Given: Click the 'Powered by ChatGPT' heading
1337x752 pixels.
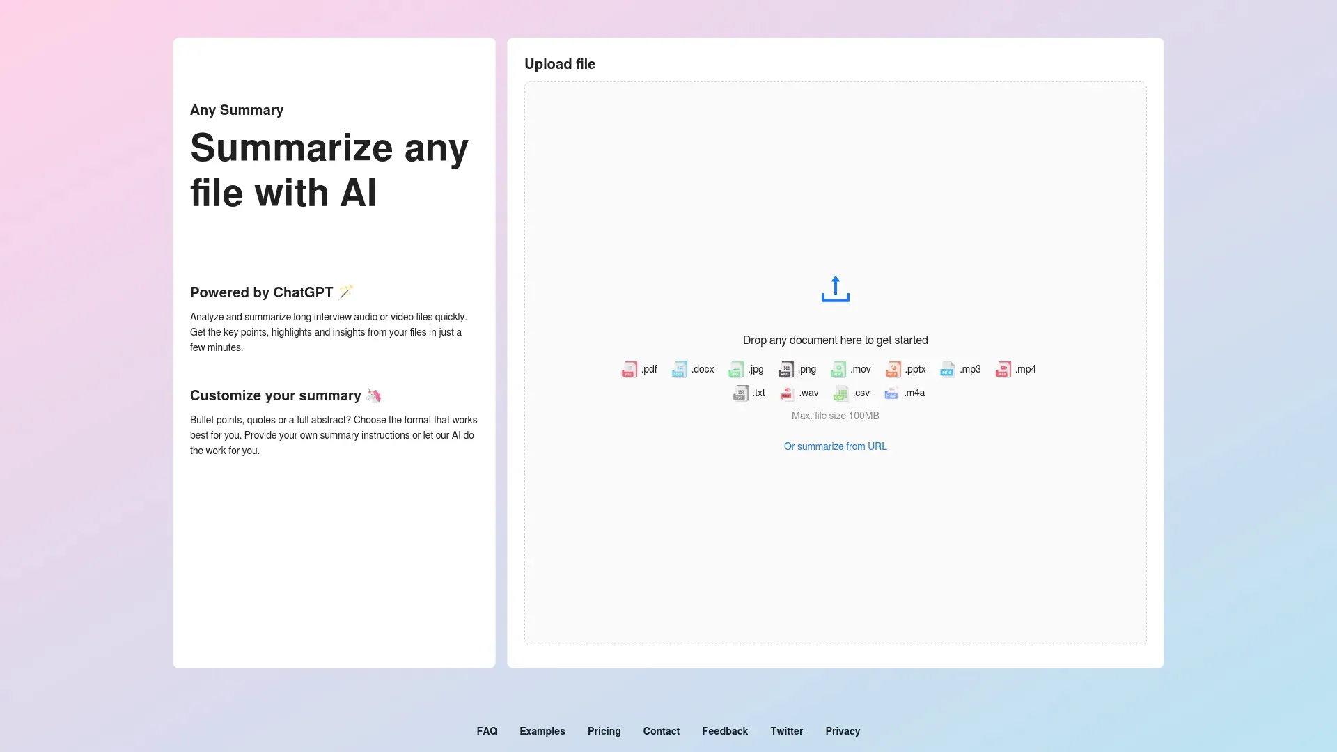Looking at the screenshot, I should point(262,292).
